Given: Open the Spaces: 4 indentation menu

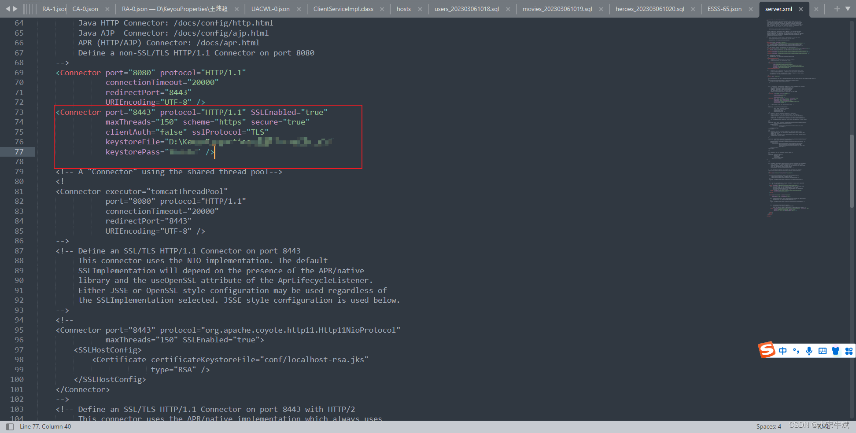Looking at the screenshot, I should pyautogui.click(x=768, y=426).
